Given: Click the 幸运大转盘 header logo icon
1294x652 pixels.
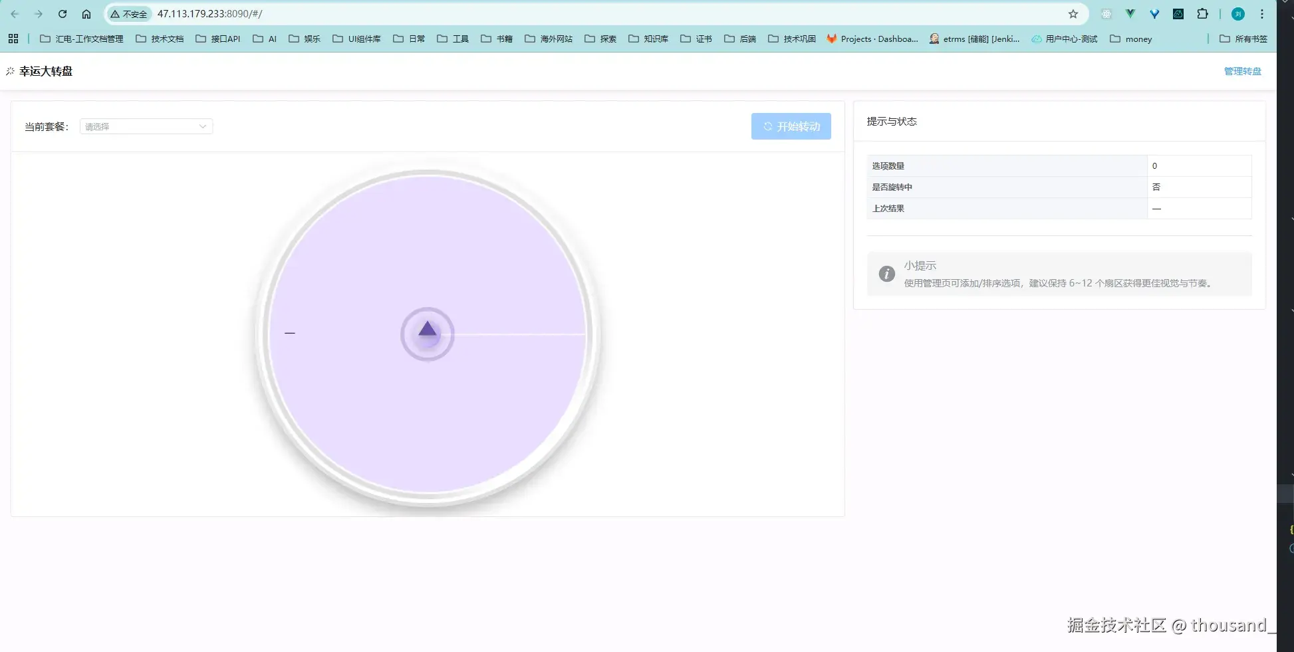Looking at the screenshot, I should tap(10, 71).
